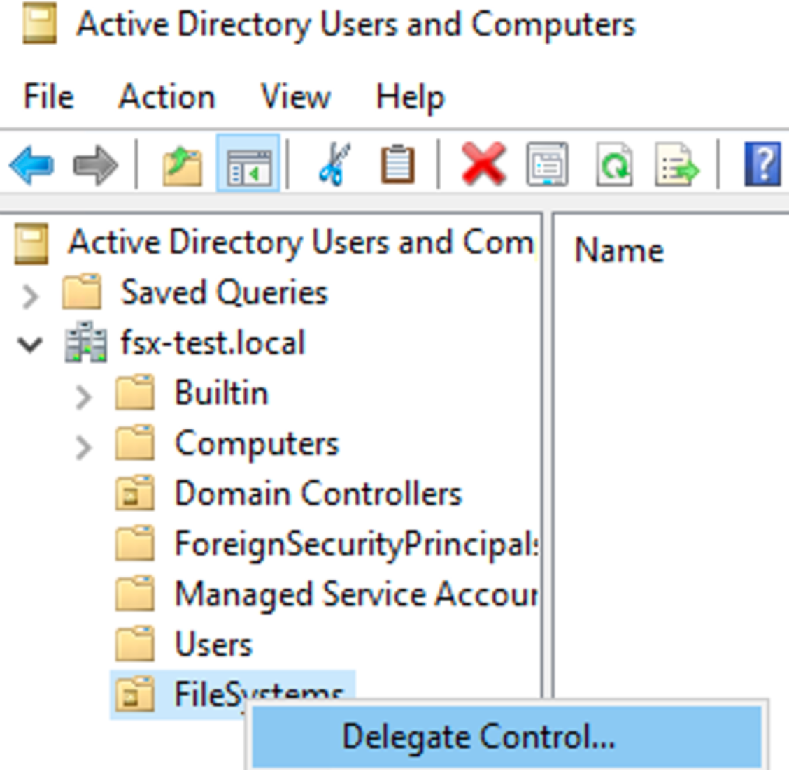
Task: Click the blue Back arrow
Action: coord(31,164)
